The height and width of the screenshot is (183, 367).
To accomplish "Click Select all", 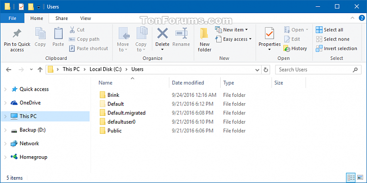I will [x=329, y=30].
